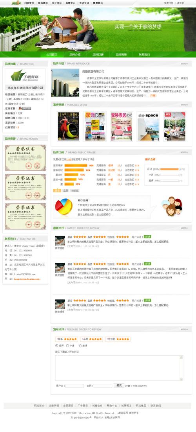Select the 中评 radio button
This screenshot has width=196, height=432.
click(67, 346)
